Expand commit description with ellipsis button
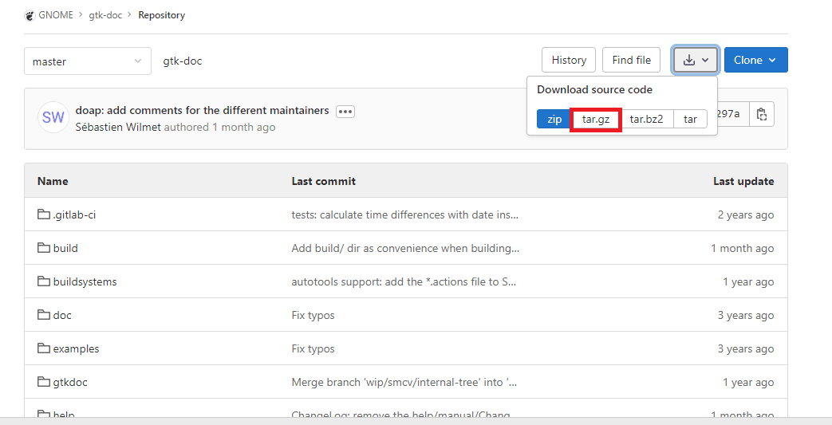The image size is (832, 425). pos(345,112)
